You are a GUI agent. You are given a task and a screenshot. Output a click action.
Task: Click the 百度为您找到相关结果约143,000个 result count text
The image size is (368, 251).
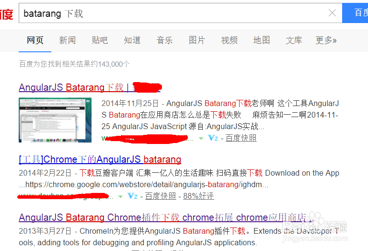(x=74, y=64)
